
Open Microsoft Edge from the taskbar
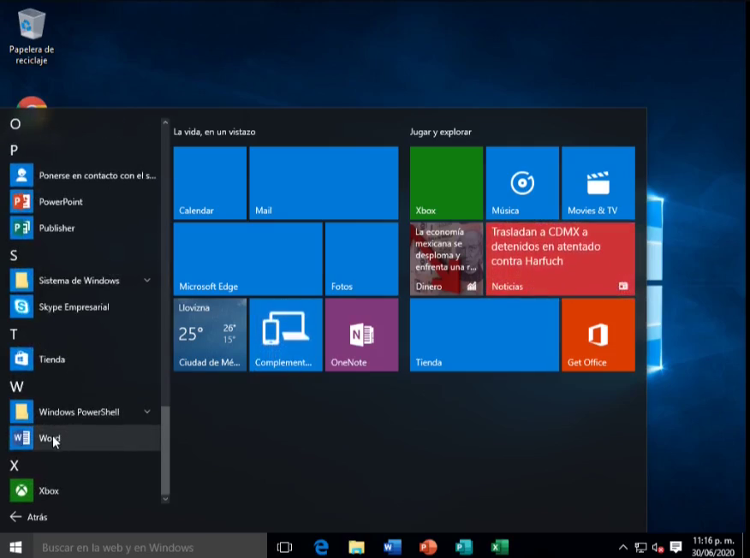pos(321,547)
